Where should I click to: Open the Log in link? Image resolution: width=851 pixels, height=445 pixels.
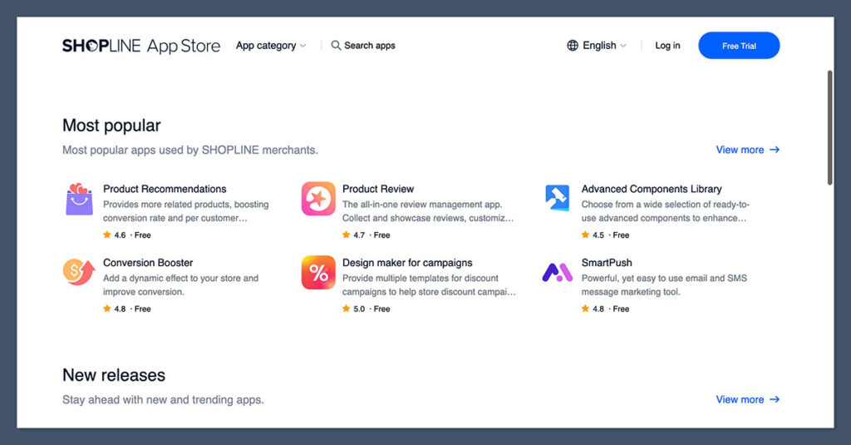pyautogui.click(x=667, y=46)
